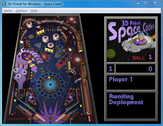
Task: Open the Options menu
Action: coord(21,11)
